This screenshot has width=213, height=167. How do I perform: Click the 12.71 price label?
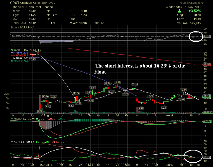coord(112,92)
